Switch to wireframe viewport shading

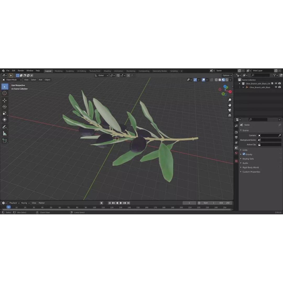tap(216, 80)
